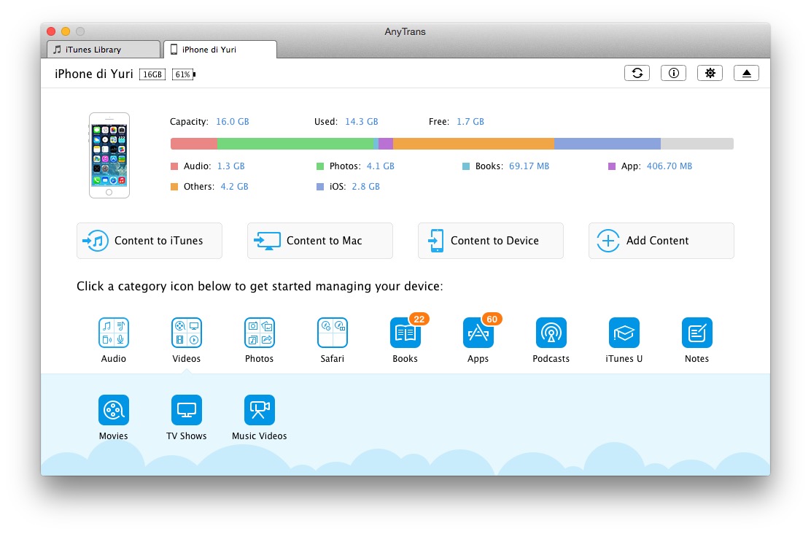The height and width of the screenshot is (534, 811).
Task: Switch to the iPhone di Yuri tab
Action: (220, 50)
